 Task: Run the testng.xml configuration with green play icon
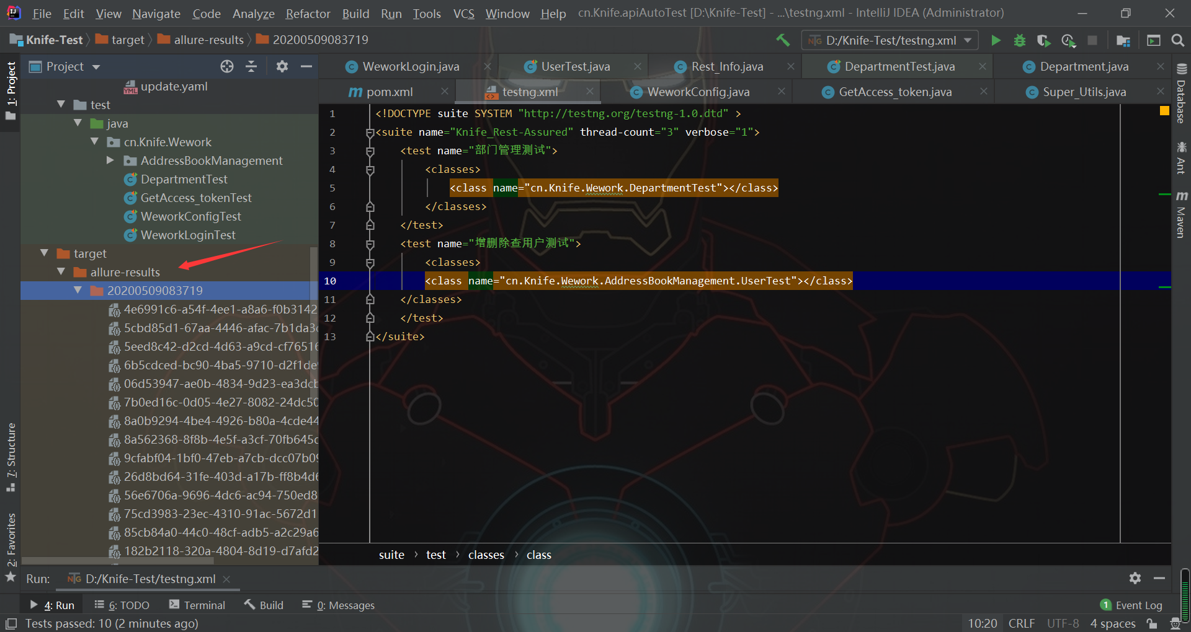click(996, 40)
